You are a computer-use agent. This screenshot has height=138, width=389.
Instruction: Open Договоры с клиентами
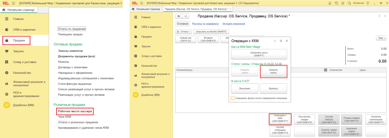73,67
